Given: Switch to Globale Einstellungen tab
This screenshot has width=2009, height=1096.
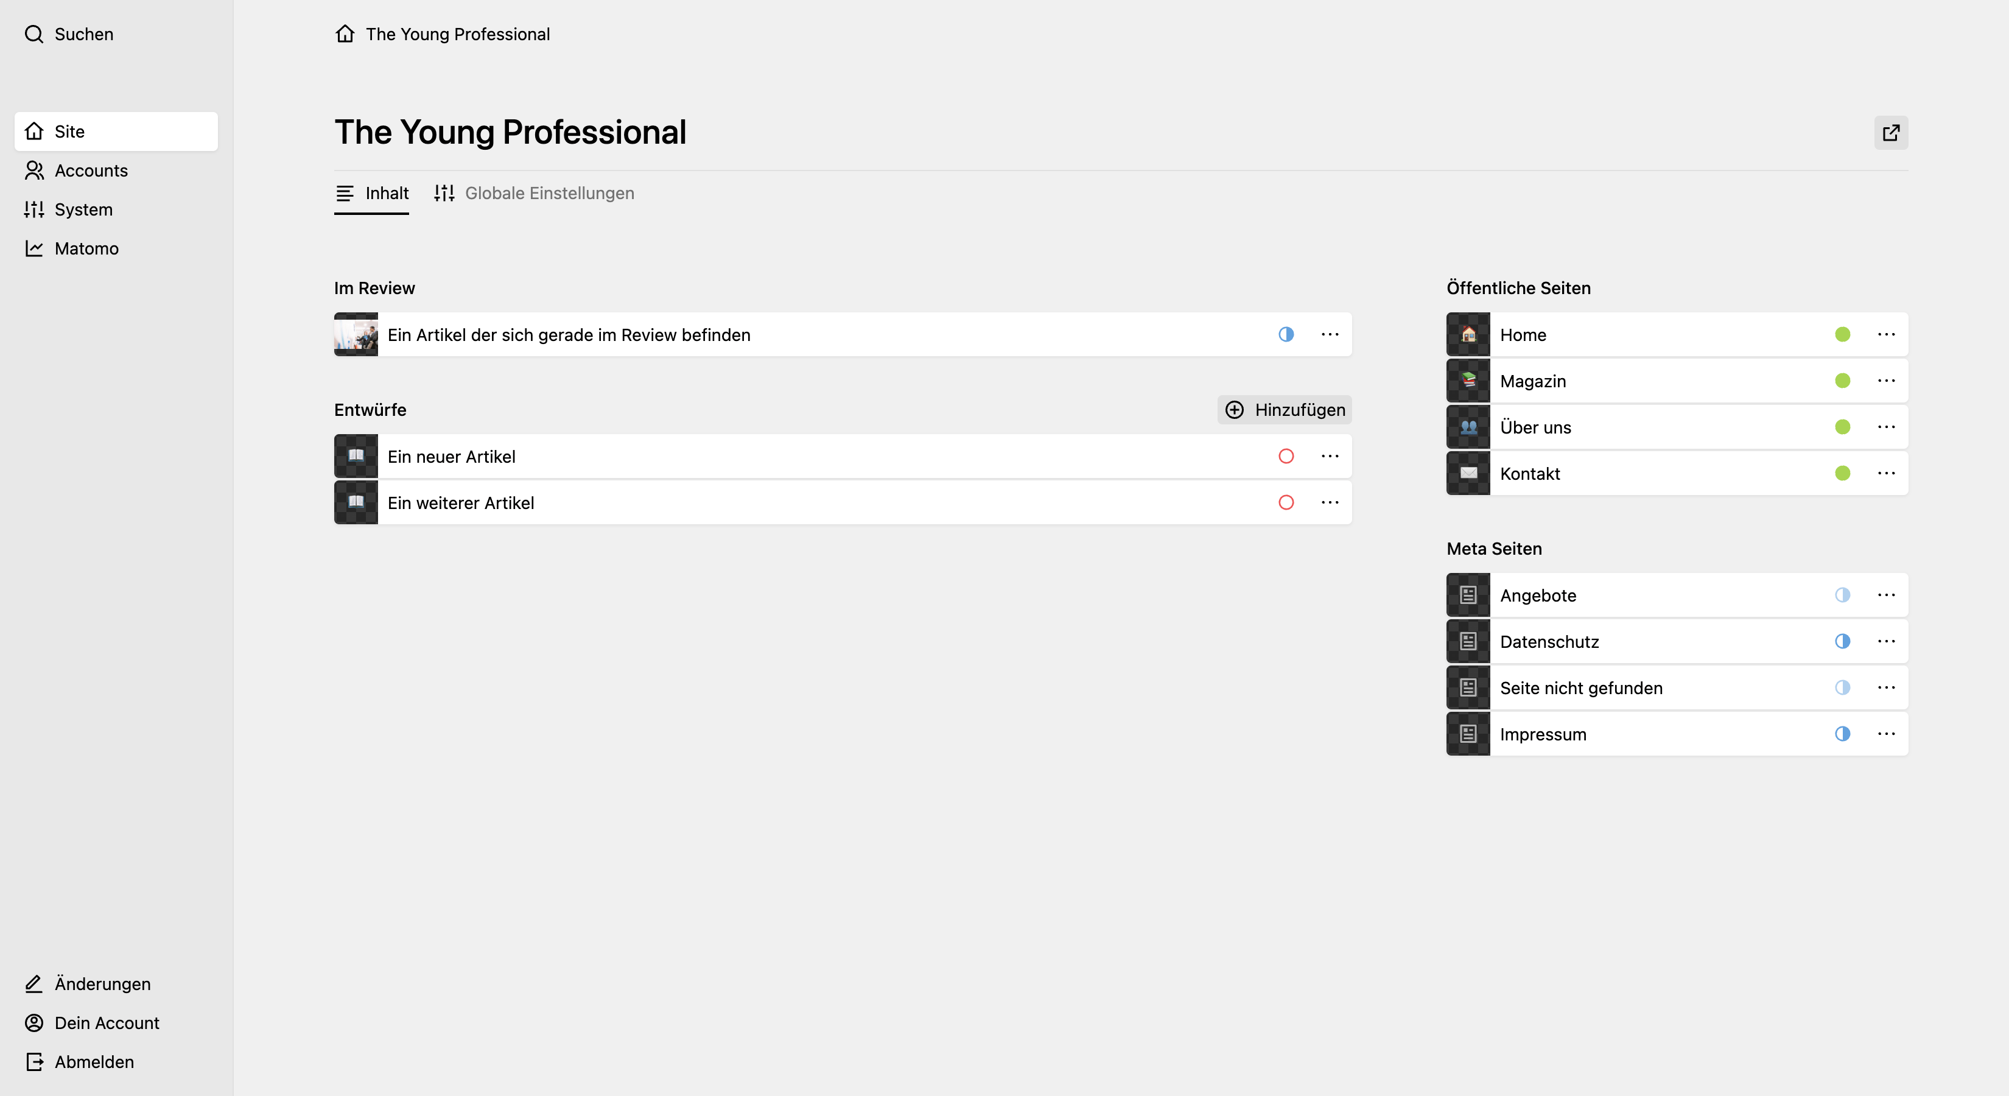Looking at the screenshot, I should click(x=535, y=194).
